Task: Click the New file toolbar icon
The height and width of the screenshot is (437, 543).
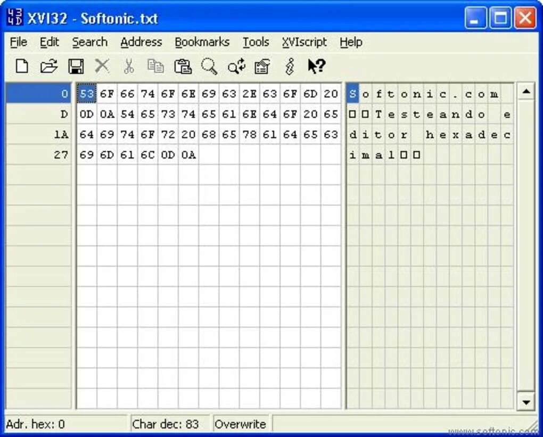Action: (22, 66)
